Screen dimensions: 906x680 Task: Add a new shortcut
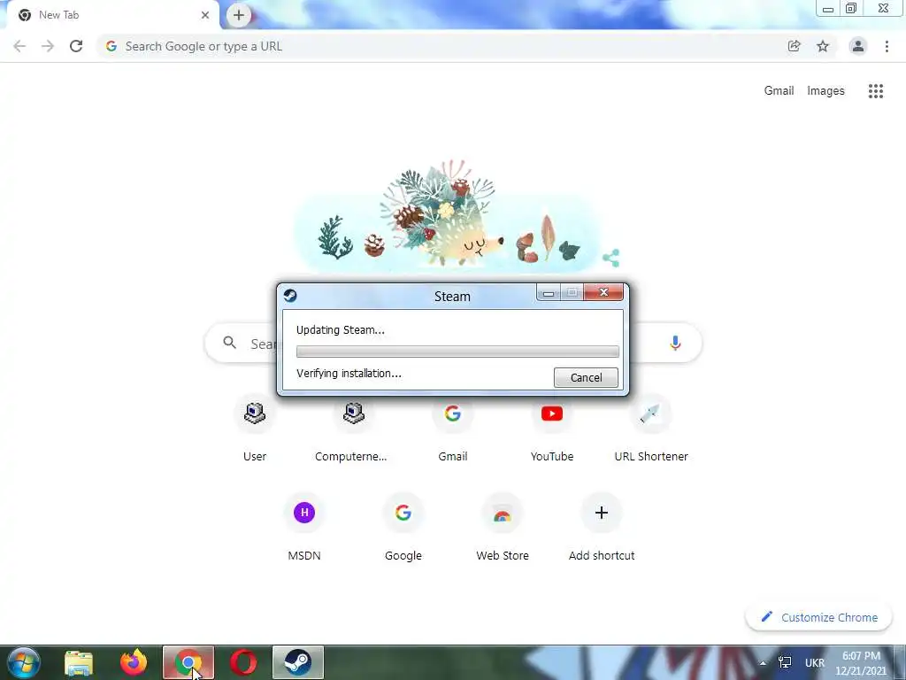pyautogui.click(x=602, y=528)
